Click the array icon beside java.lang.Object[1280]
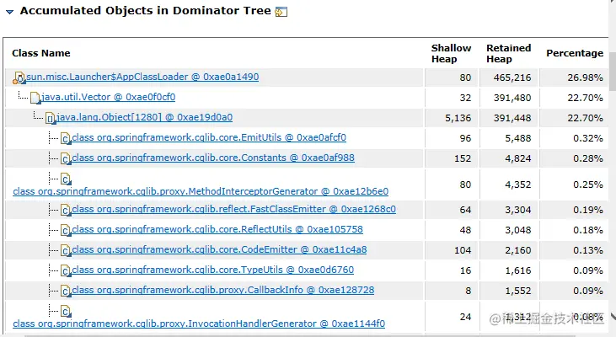This screenshot has height=337, width=616. [x=51, y=118]
